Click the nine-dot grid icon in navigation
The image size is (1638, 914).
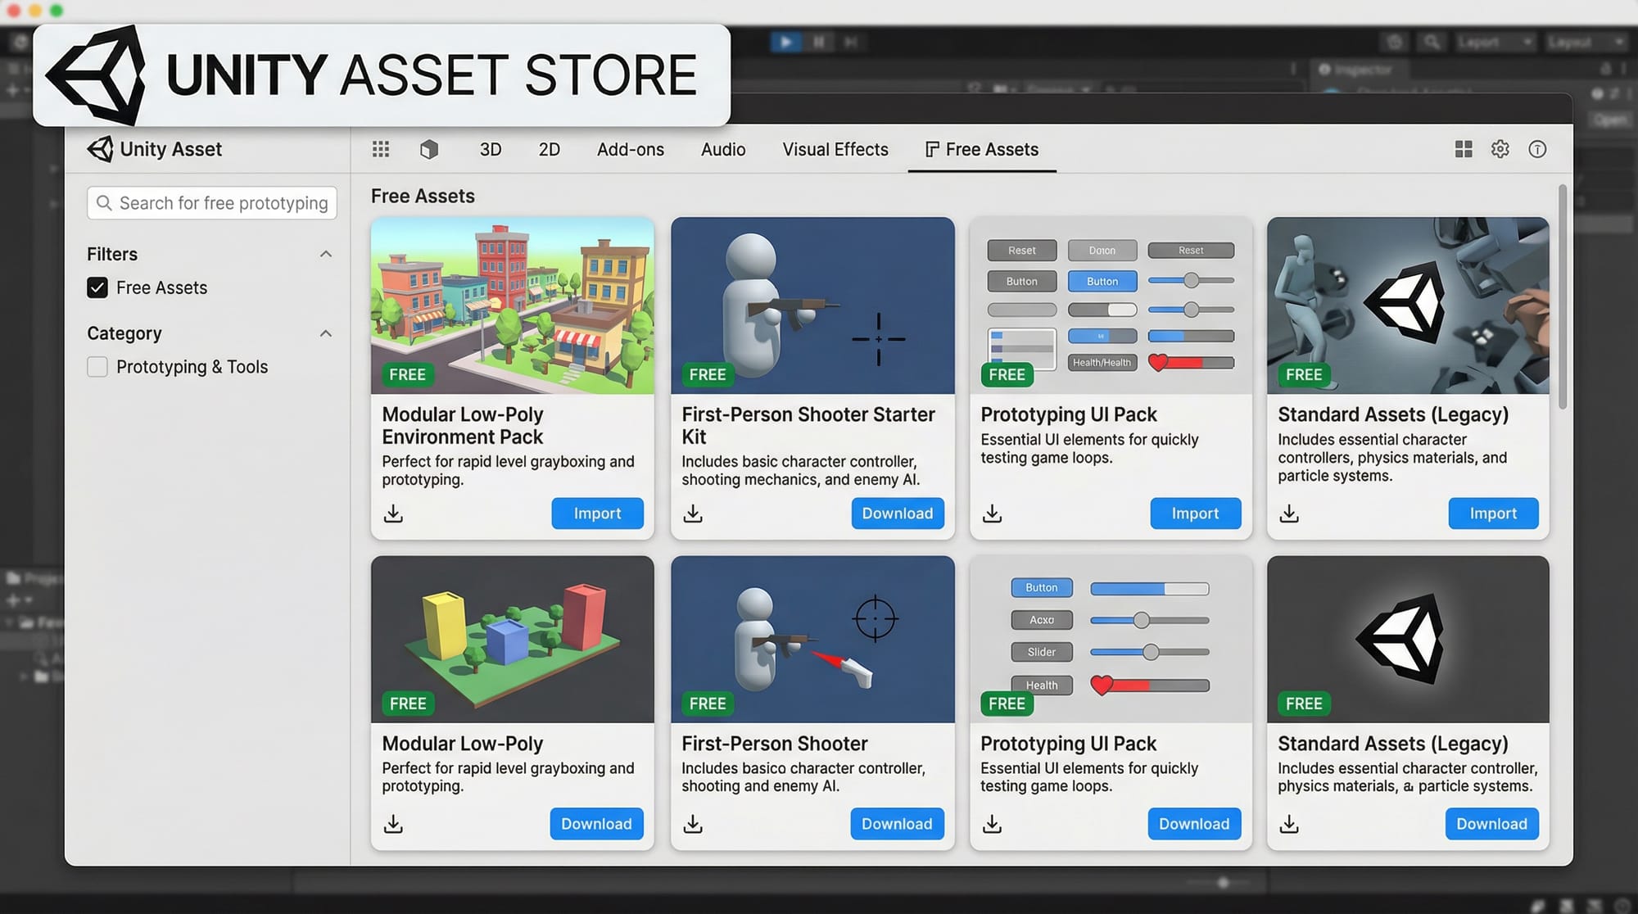381,149
